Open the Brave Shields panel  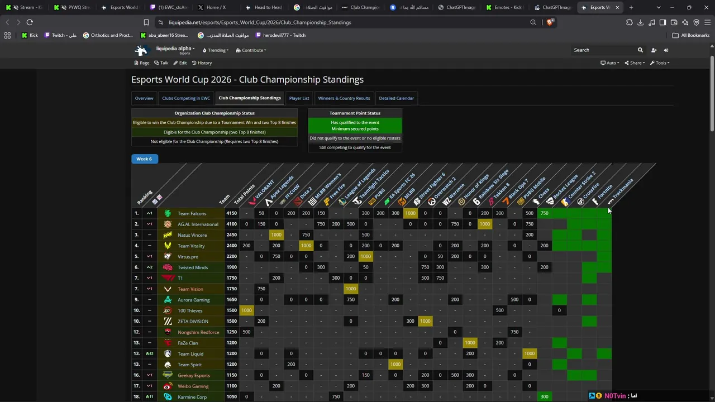click(x=550, y=22)
